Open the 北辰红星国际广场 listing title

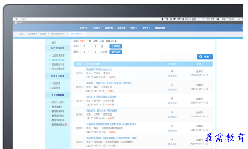(112, 138)
